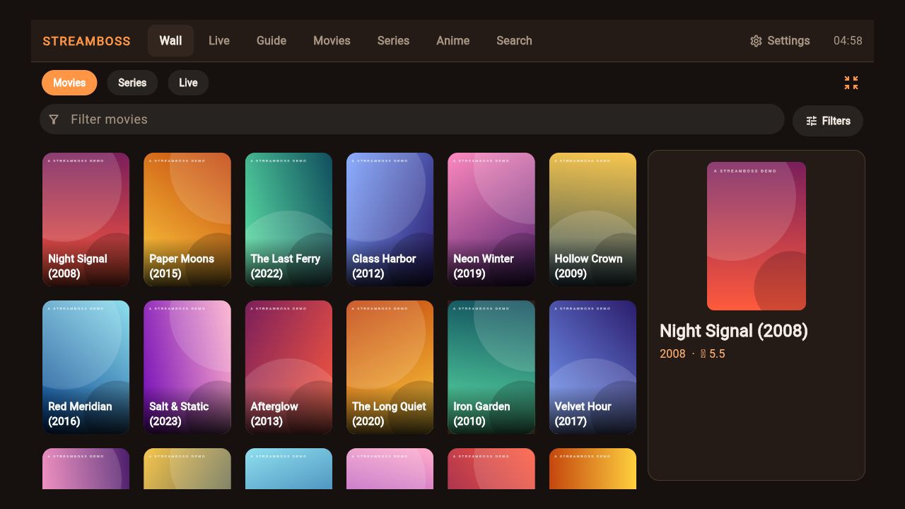Switch to the Anime tab
This screenshot has width=905, height=509.
pyautogui.click(x=452, y=41)
